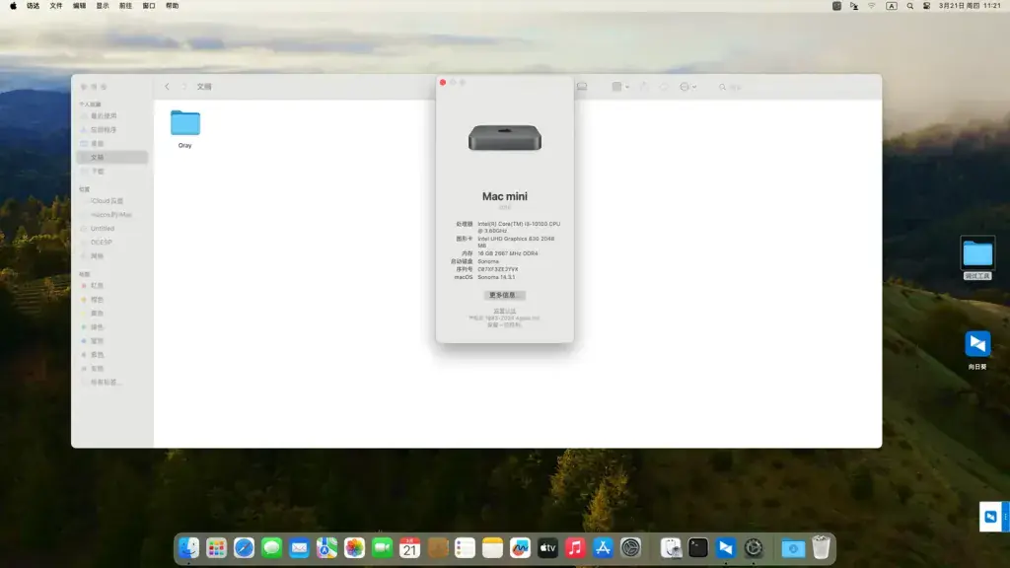Launch Launchpad from the Dock
This screenshot has height=568, width=1010.
216,548
